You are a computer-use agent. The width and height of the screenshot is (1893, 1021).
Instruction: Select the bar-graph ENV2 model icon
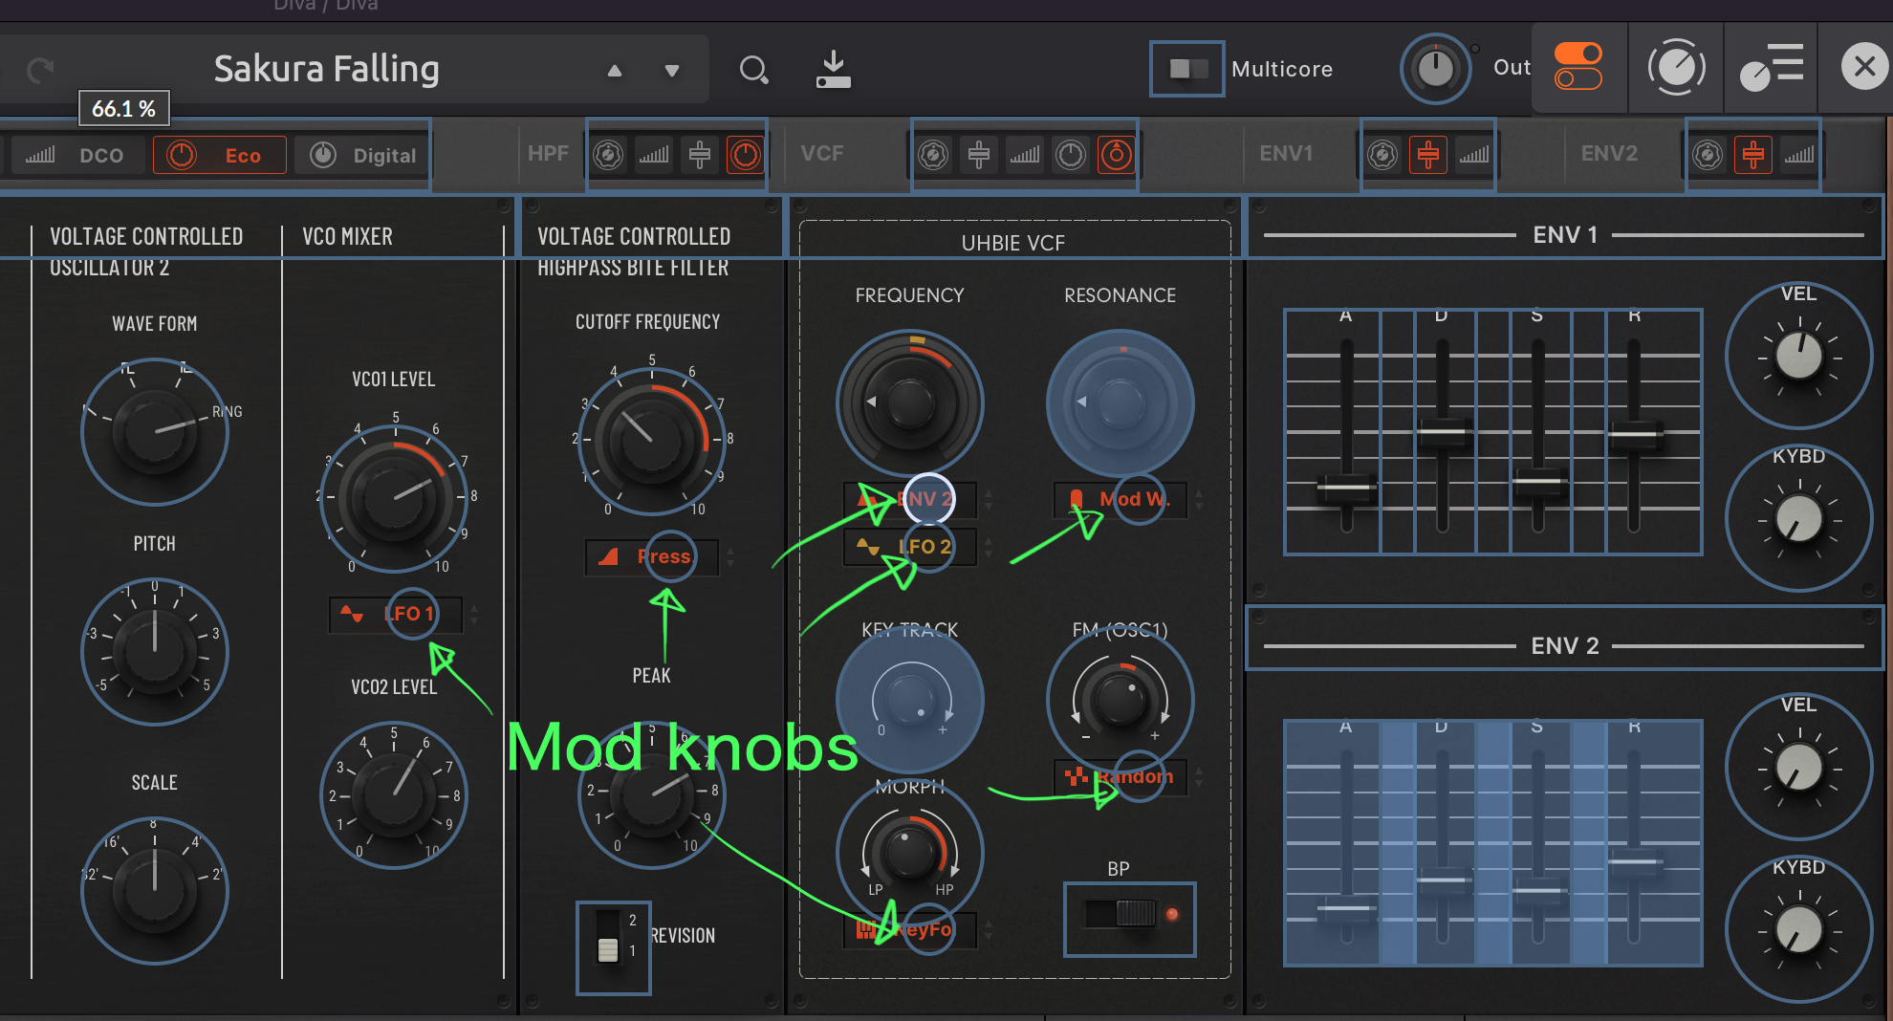coord(1799,154)
